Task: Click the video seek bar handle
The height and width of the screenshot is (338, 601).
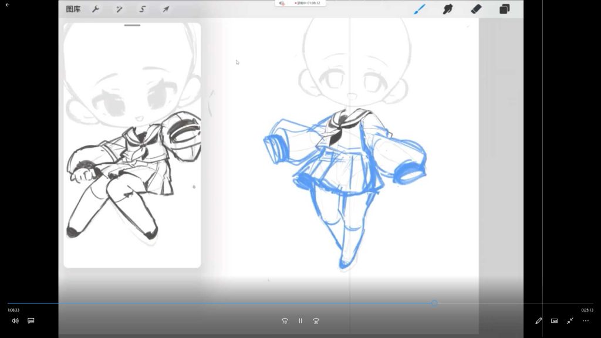Action: pos(434,303)
